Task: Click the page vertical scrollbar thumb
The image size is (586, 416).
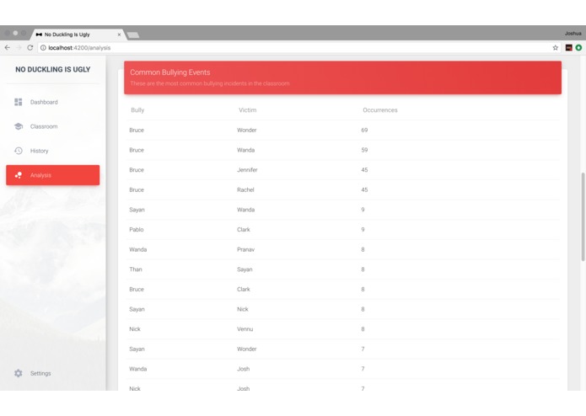Action: pos(583,216)
